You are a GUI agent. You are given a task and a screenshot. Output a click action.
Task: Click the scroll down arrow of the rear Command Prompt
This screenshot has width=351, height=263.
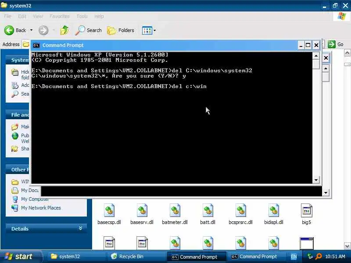tap(326, 192)
